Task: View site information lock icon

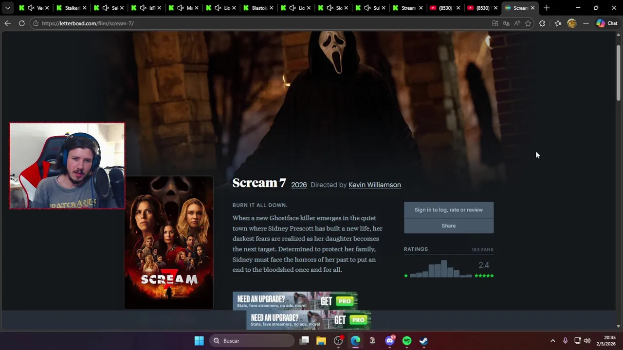Action: coord(36,23)
